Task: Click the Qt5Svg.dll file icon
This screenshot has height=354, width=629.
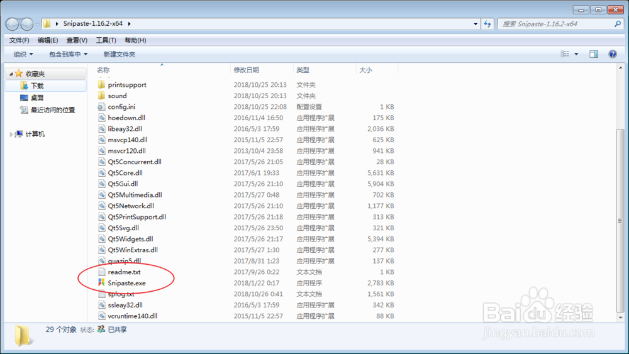Action: [101, 228]
